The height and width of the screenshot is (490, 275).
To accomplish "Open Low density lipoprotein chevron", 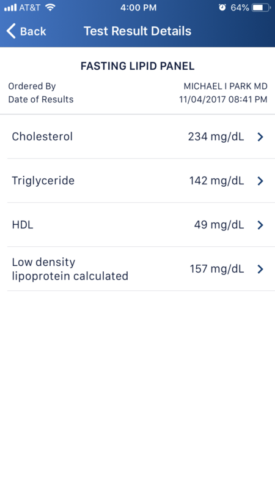I will pyautogui.click(x=260, y=269).
